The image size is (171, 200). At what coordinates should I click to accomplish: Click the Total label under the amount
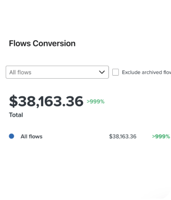point(16,115)
